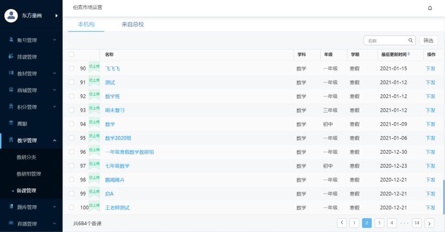The image size is (445, 232).
Task: Expand the 商城管理 menu chevron
Action: pyautogui.click(x=54, y=90)
